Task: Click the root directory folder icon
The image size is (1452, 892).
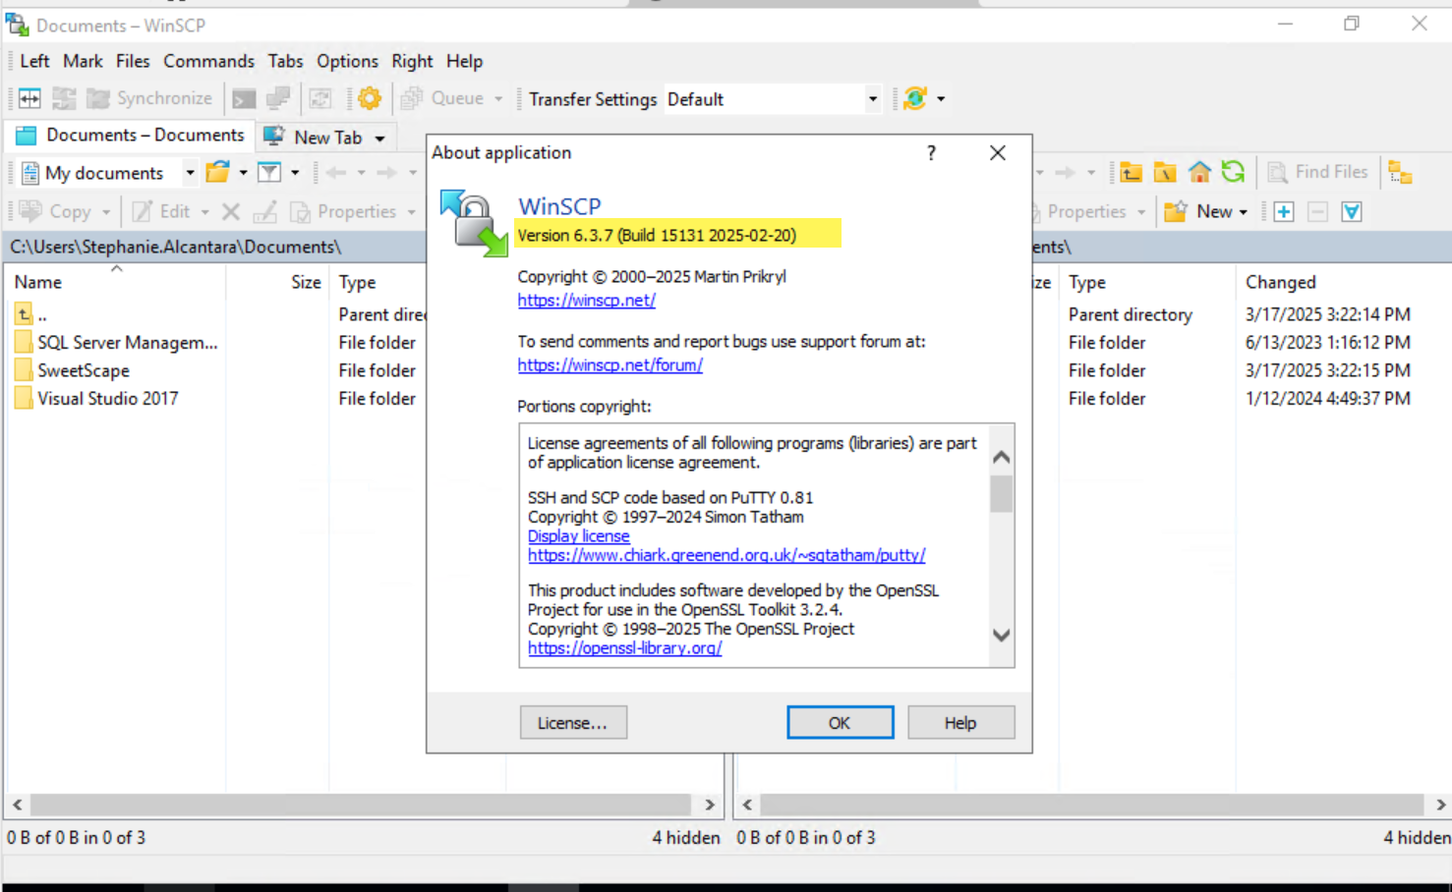Action: coord(1165,173)
